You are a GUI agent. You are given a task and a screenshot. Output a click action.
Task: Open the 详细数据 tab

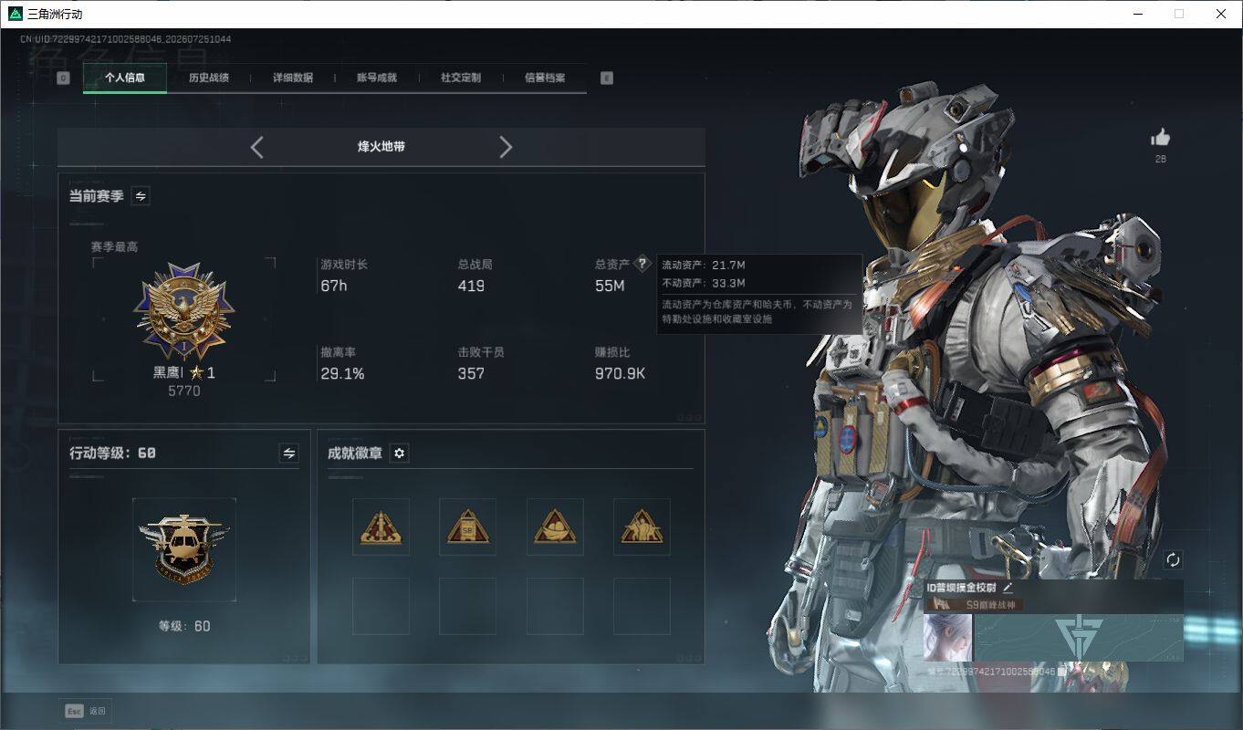pyautogui.click(x=293, y=78)
